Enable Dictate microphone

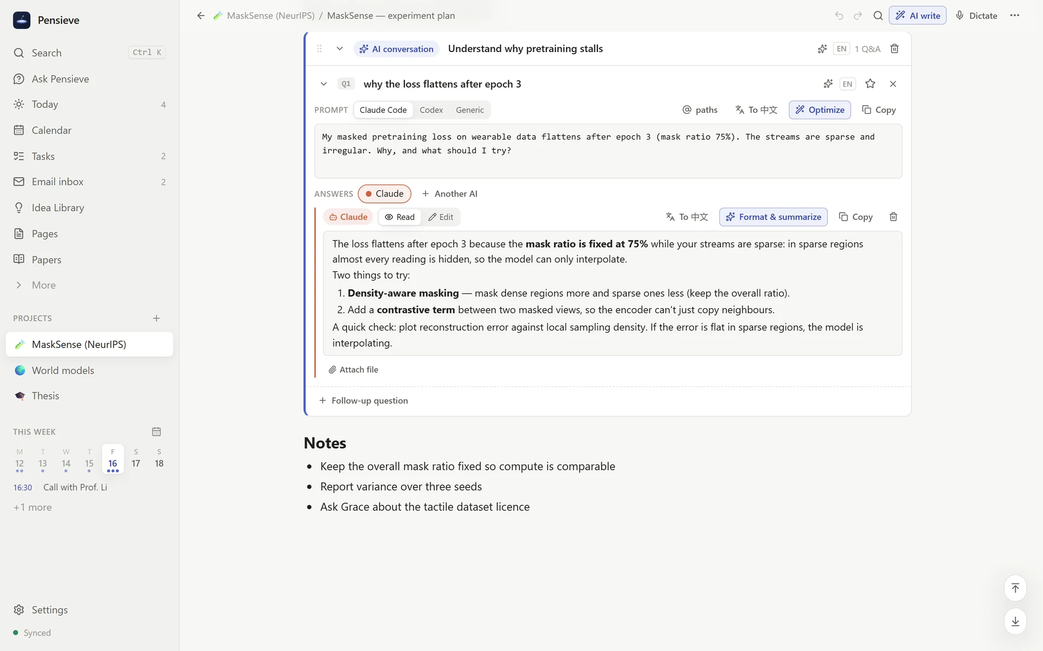[x=976, y=16]
